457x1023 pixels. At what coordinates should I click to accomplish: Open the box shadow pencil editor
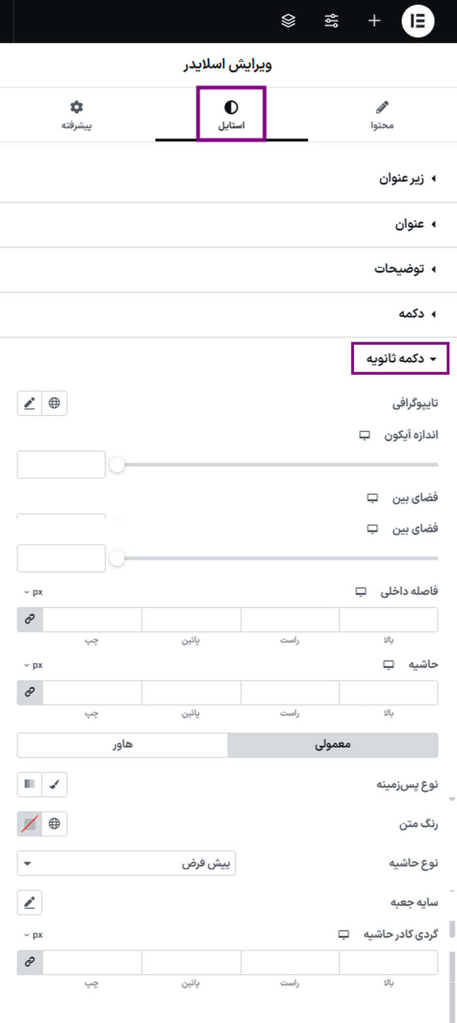click(29, 902)
